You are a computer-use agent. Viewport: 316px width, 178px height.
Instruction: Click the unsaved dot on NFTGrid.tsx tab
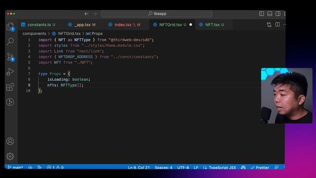pos(191,25)
